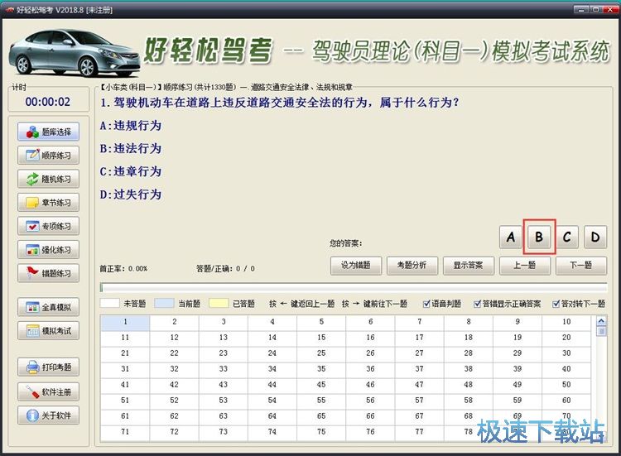Open 错题练习 wrong question practice
The height and width of the screenshot is (456, 621).
point(48,273)
